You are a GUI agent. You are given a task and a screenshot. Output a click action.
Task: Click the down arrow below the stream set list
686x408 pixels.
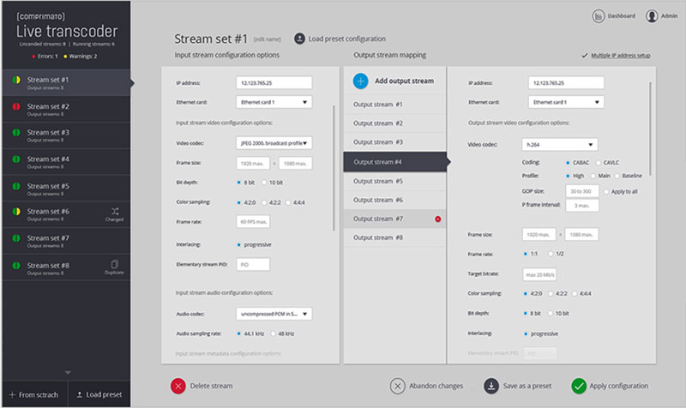pyautogui.click(x=68, y=373)
